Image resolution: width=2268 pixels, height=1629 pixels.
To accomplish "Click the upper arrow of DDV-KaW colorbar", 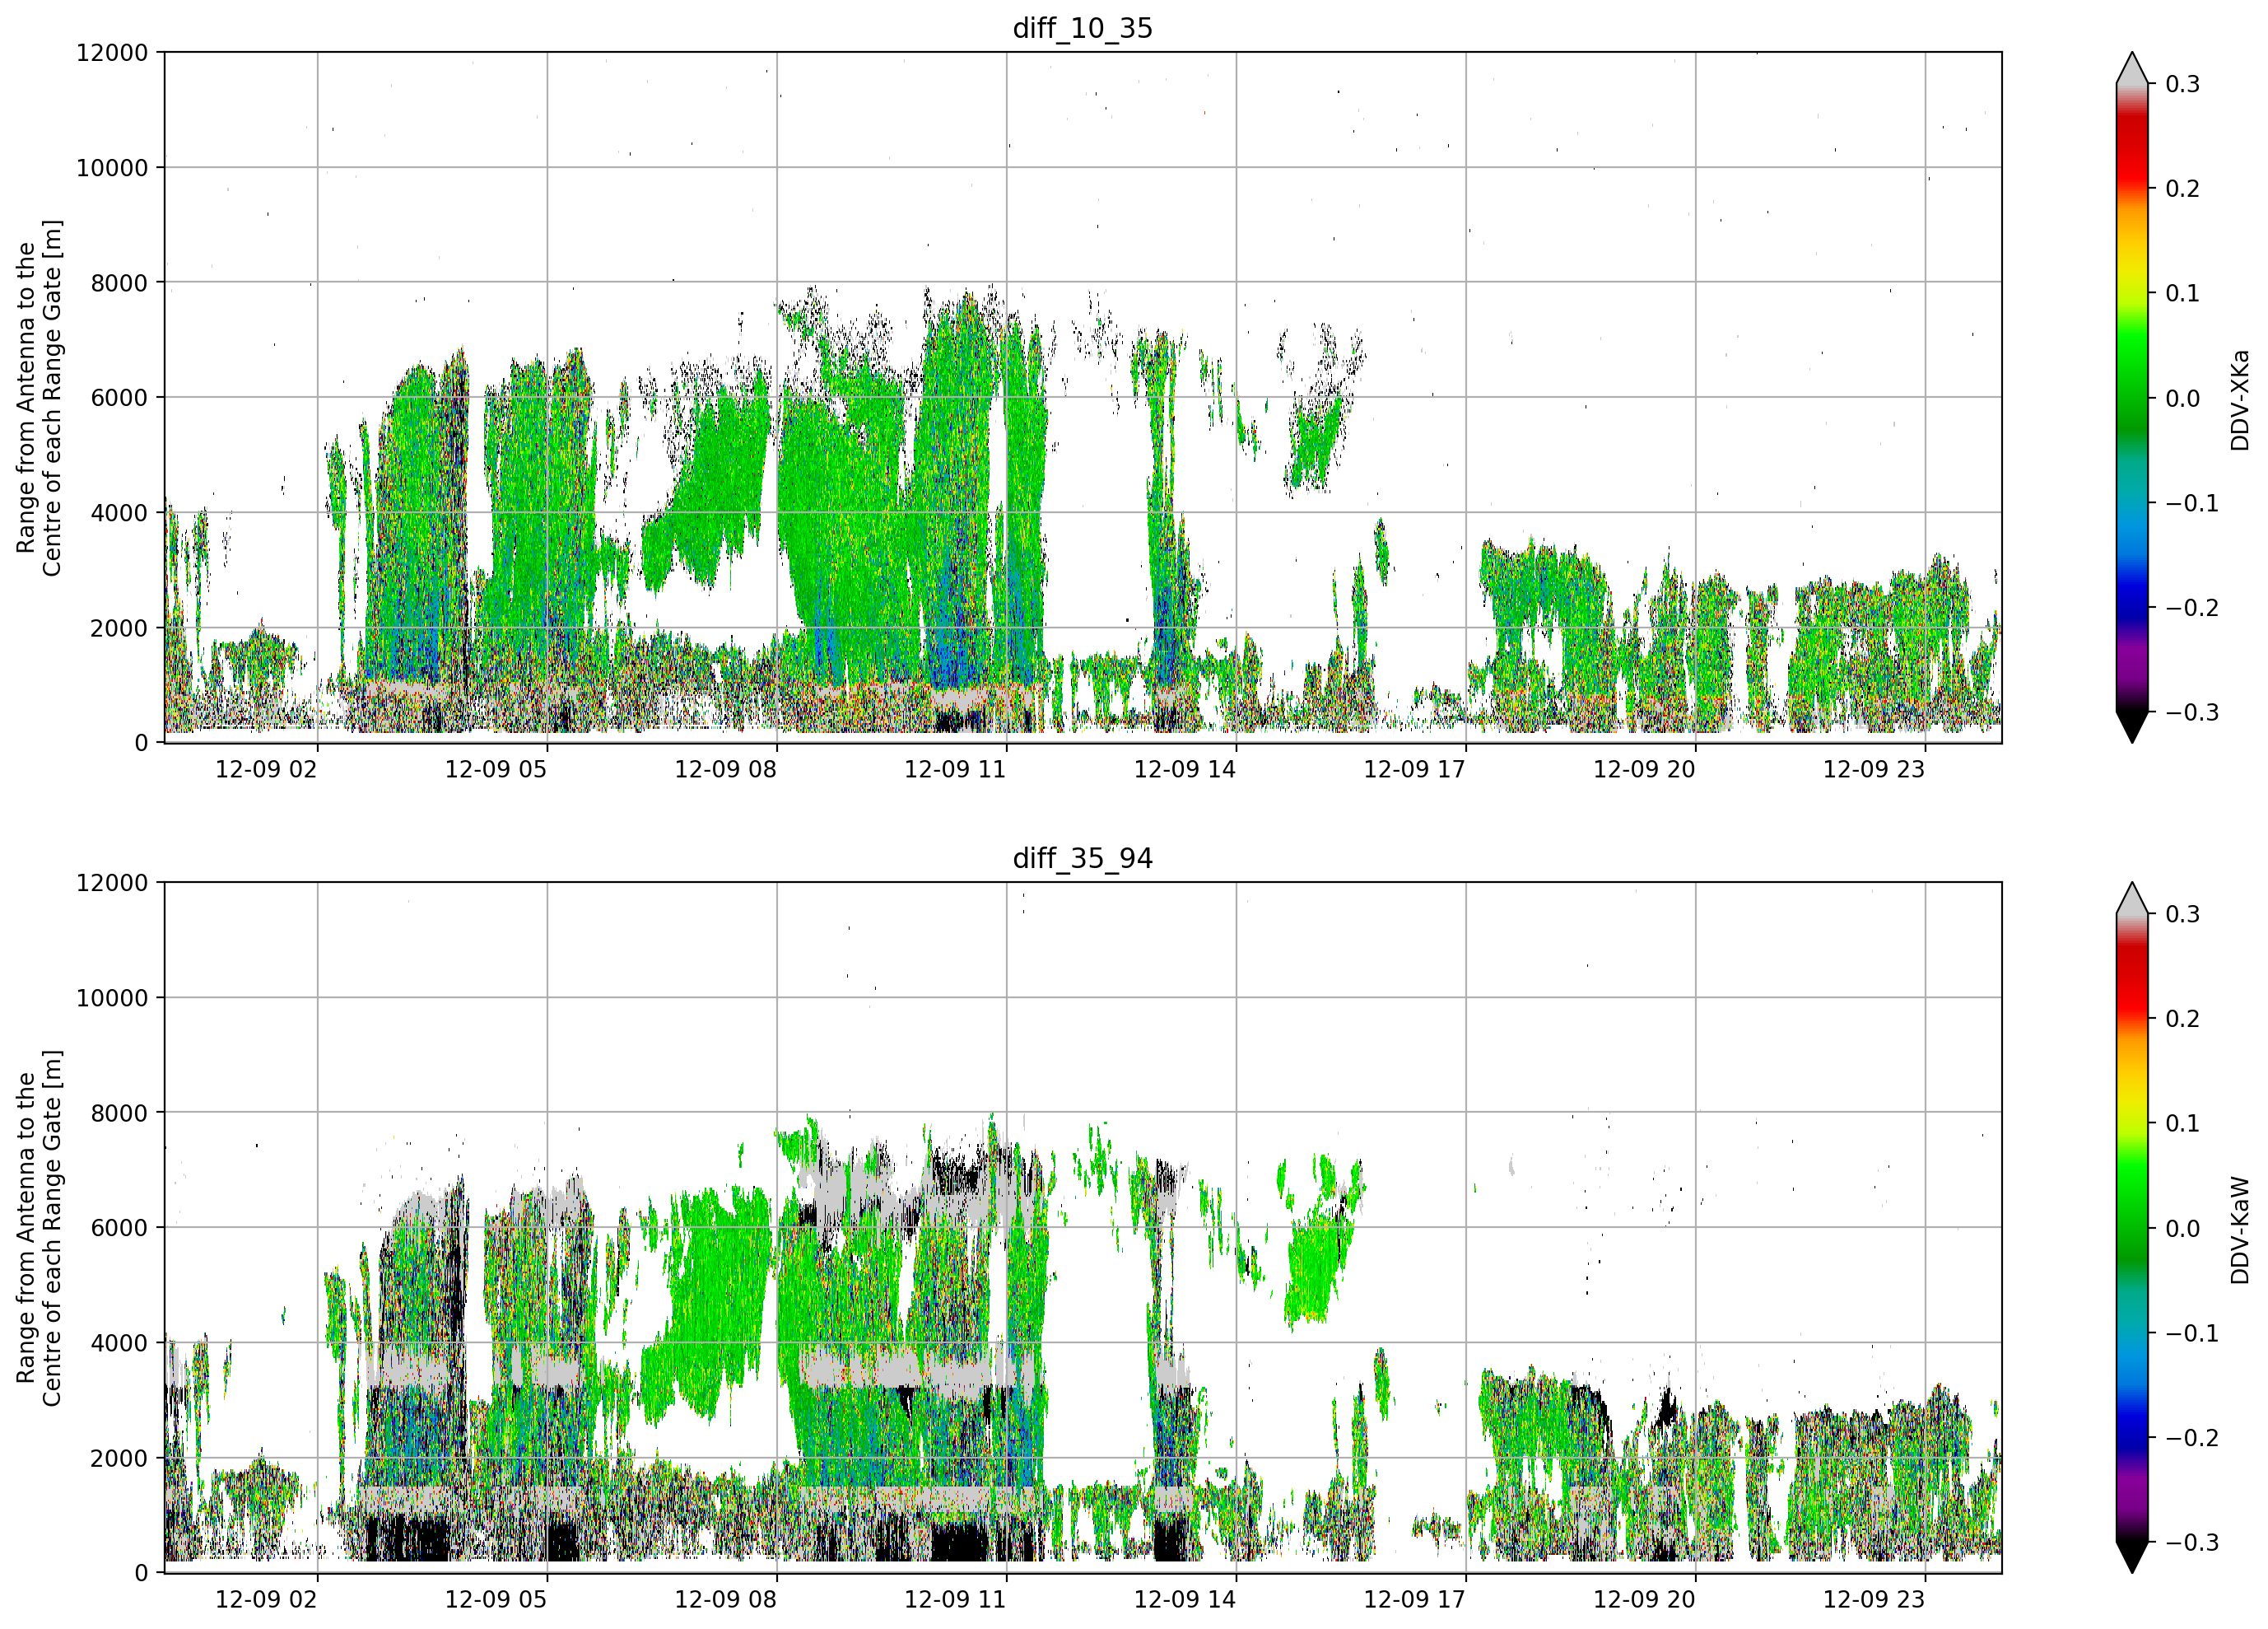I will tap(2132, 899).
